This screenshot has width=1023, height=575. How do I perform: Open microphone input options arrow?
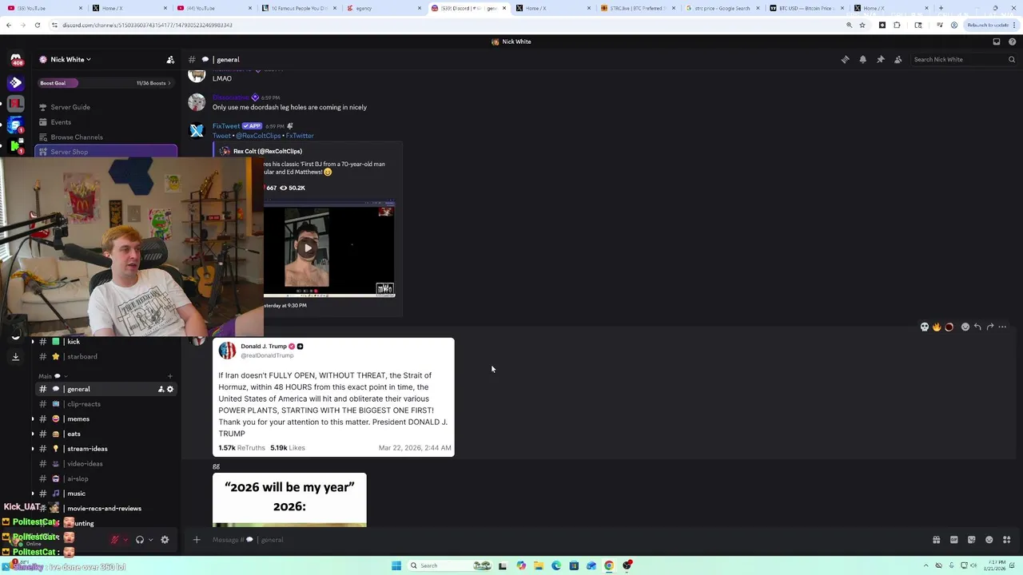(x=125, y=540)
